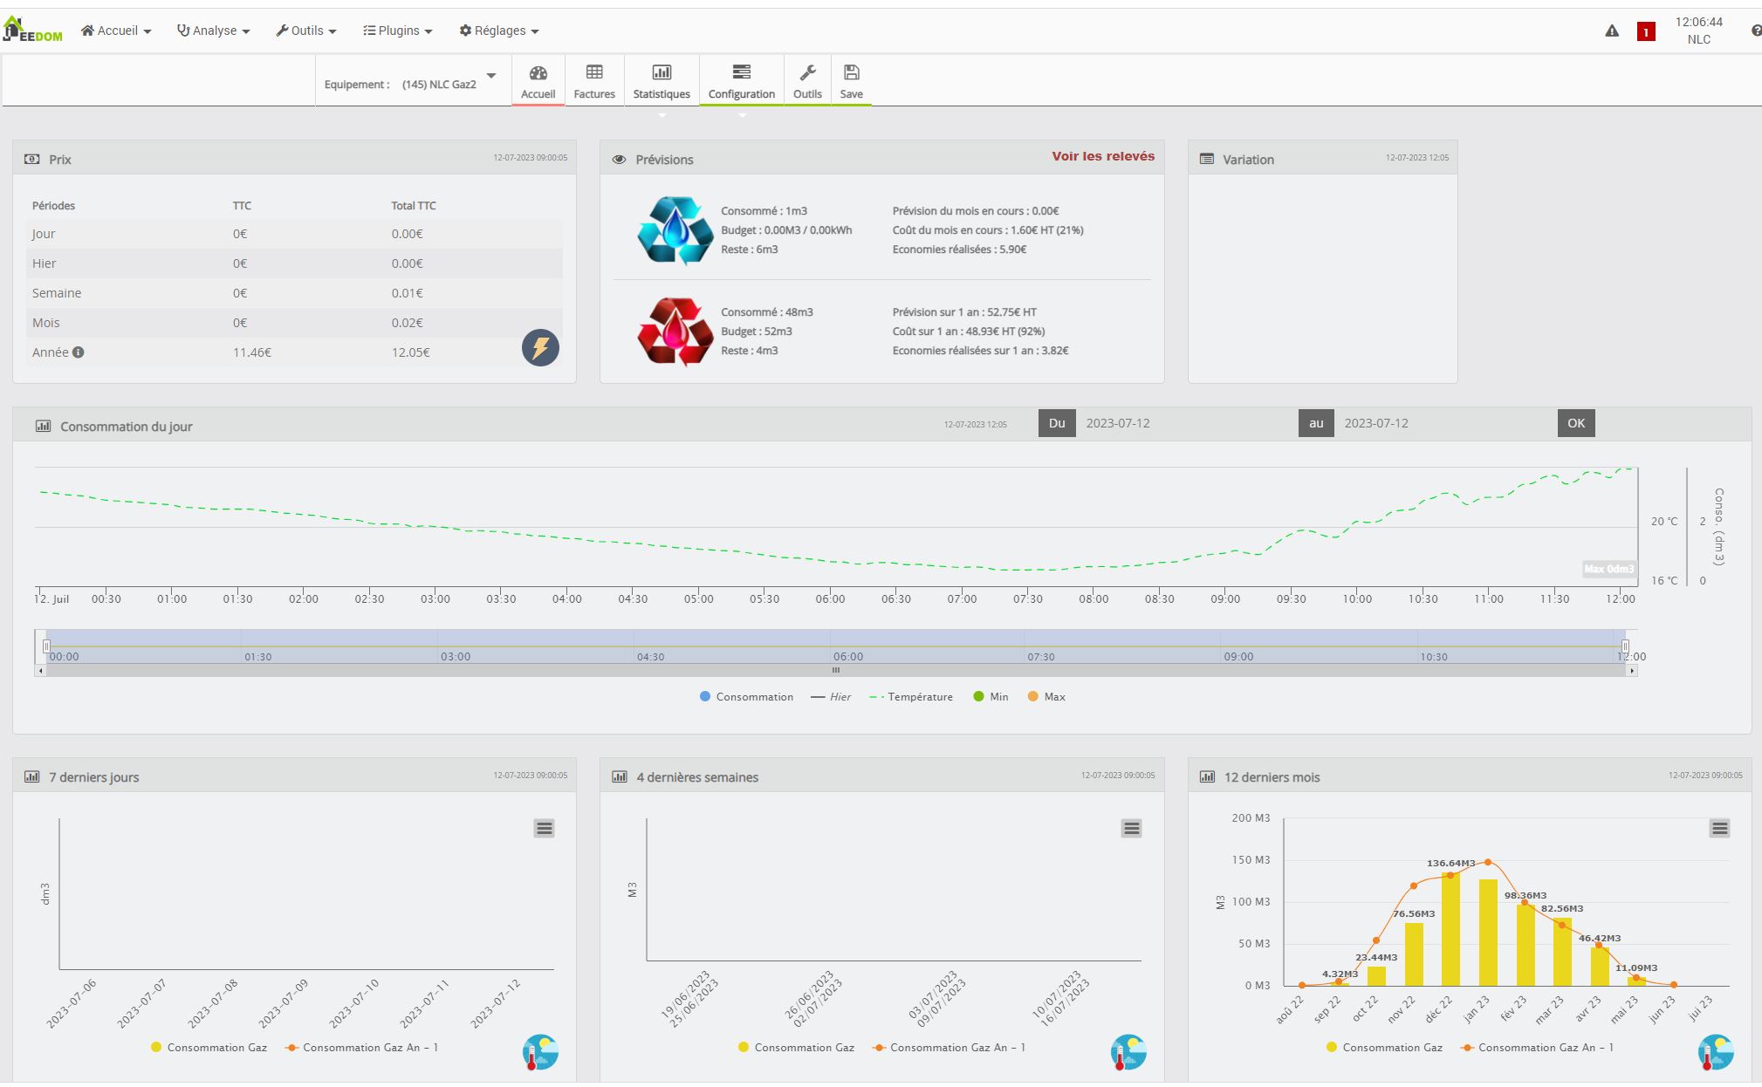Open the Plugins dropdown menu
The height and width of the screenshot is (1087, 1762).
(x=398, y=31)
